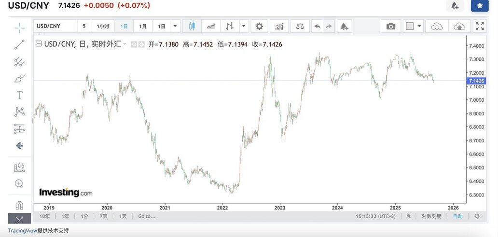This screenshot has height=237, width=498.
Task: Open the chart settings gear in toolbar
Action: pyautogui.click(x=259, y=26)
